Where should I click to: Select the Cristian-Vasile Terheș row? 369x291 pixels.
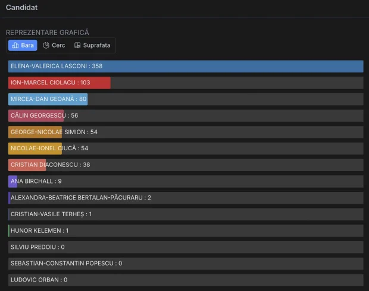(x=186, y=214)
